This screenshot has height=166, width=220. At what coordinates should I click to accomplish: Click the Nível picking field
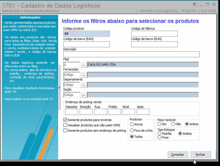pos(129,112)
